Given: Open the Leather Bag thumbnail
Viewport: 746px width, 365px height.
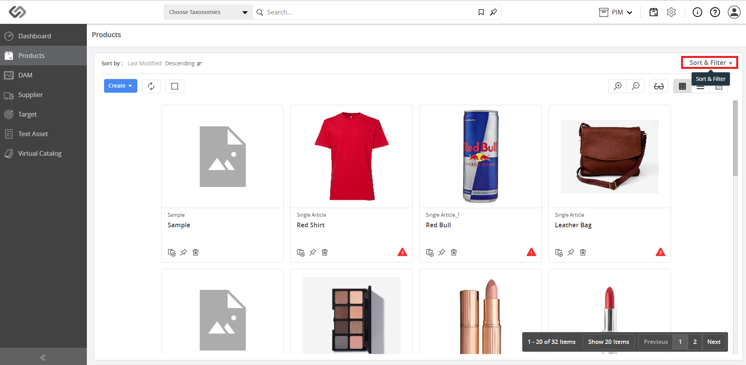Looking at the screenshot, I should click(609, 156).
